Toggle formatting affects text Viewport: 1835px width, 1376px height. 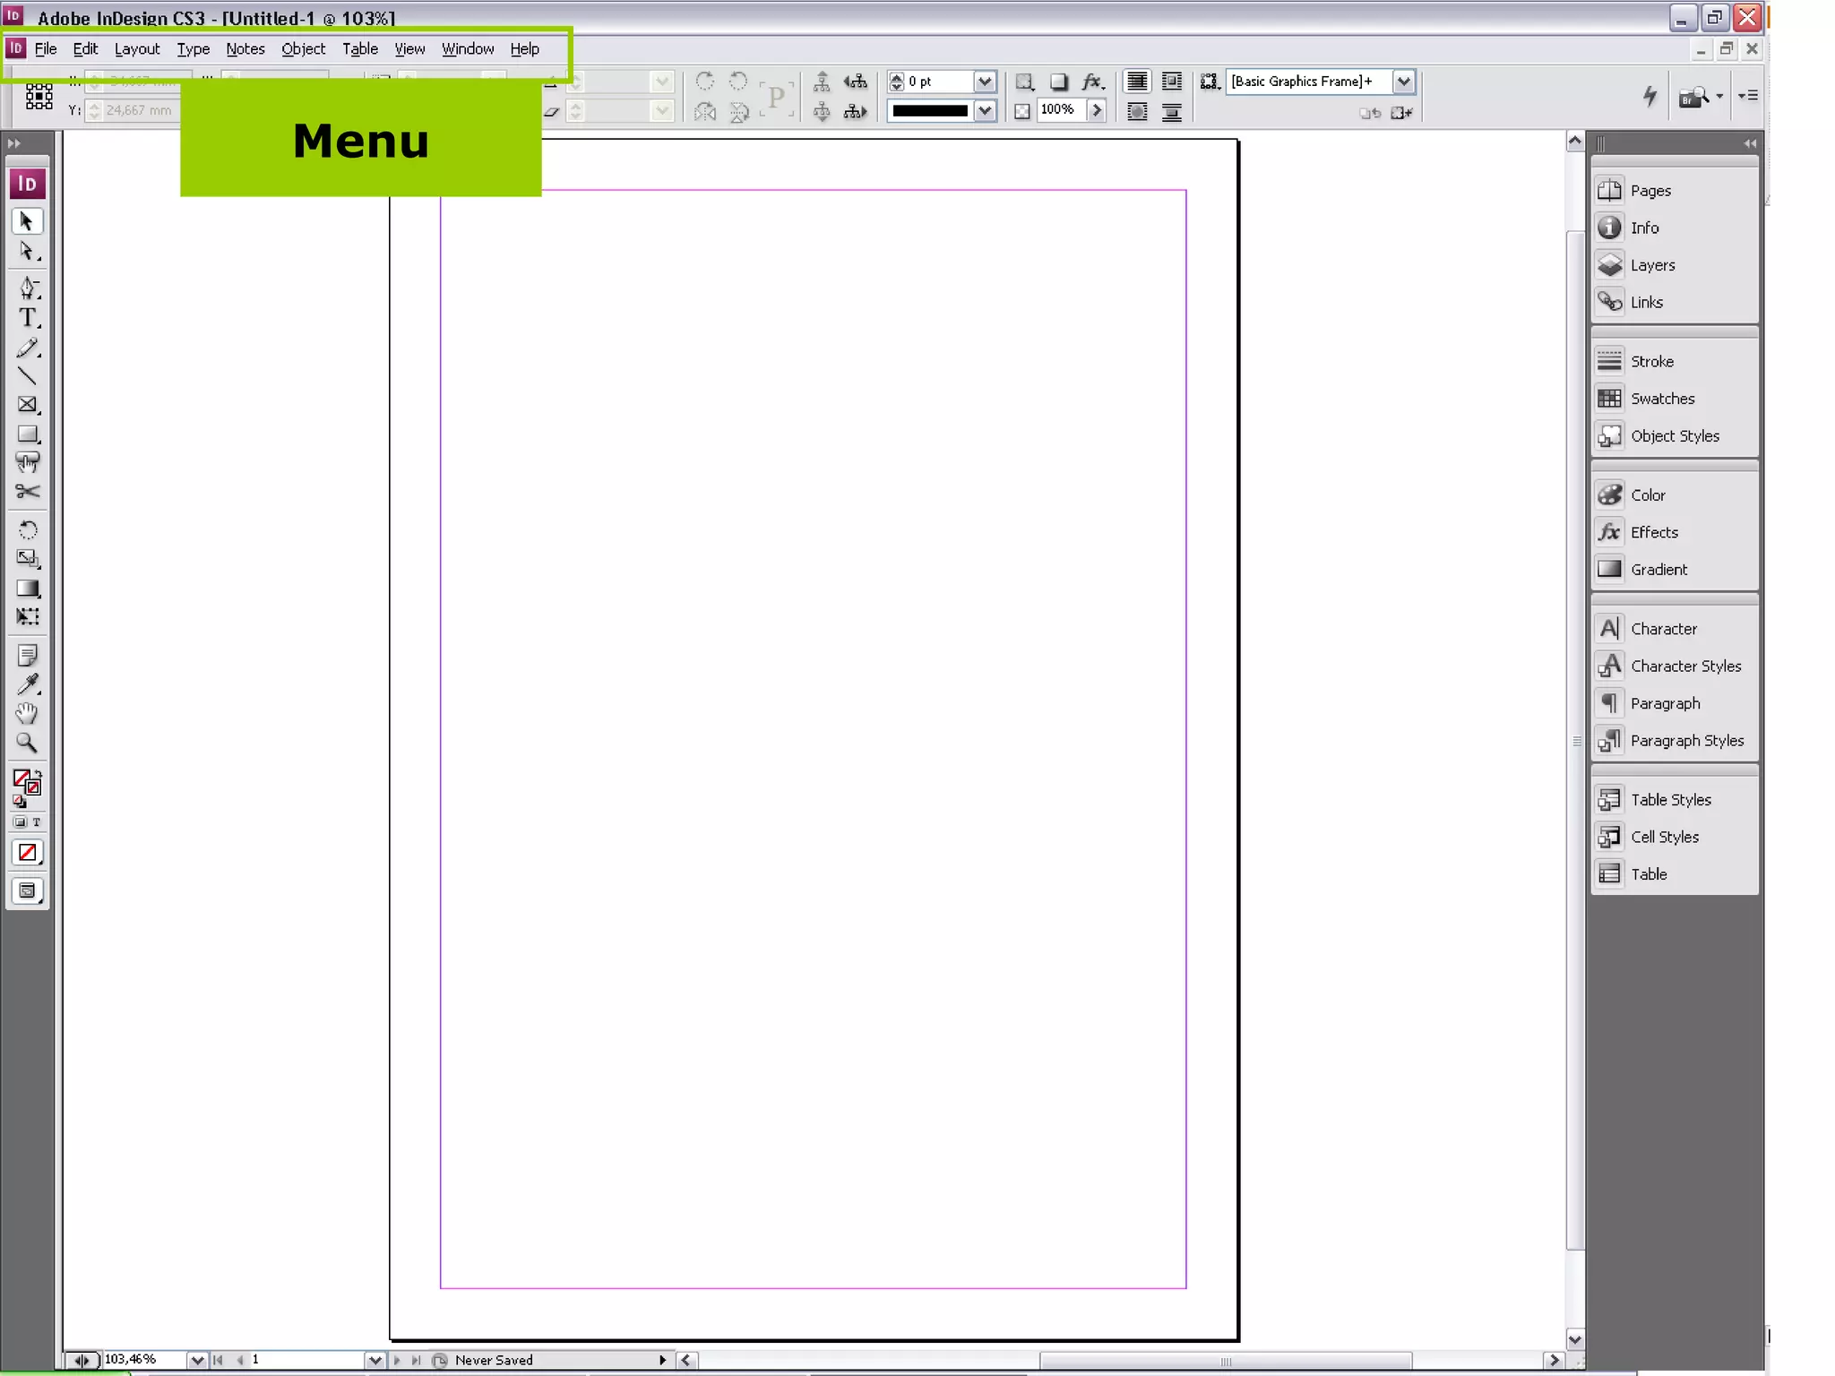coord(37,822)
